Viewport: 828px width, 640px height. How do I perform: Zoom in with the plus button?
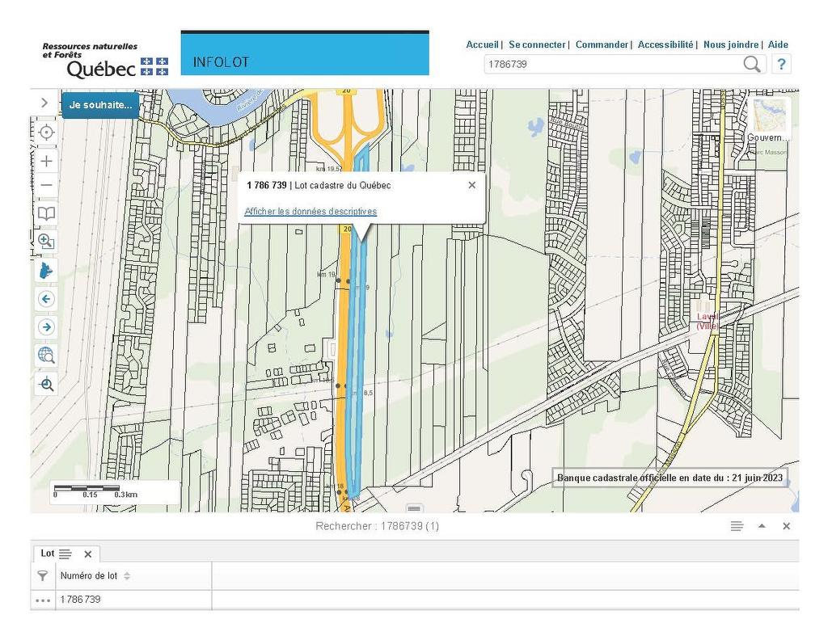[46, 161]
